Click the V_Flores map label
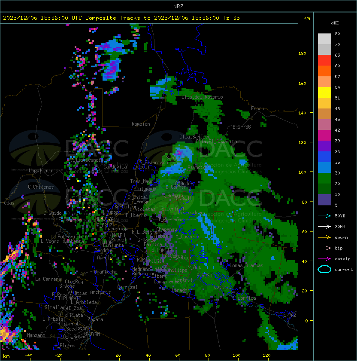This screenshot has width=357, height=361. (x=65, y=346)
